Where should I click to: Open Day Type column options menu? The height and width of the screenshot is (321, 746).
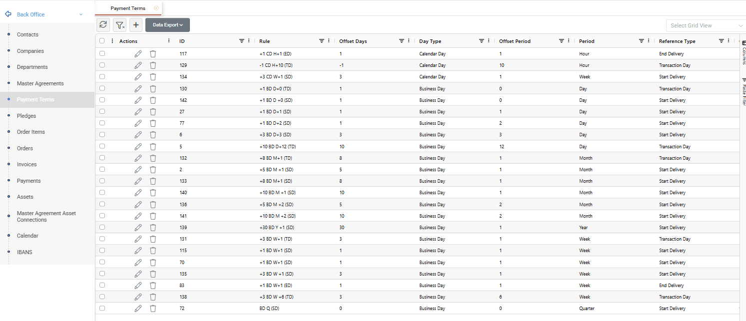(x=489, y=41)
